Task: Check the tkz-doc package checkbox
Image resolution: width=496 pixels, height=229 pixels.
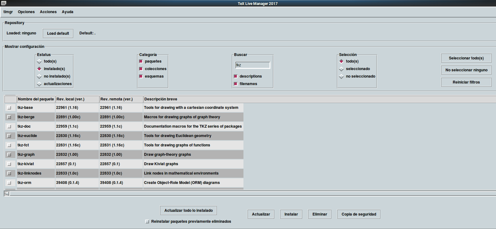Action: [x=9, y=126]
